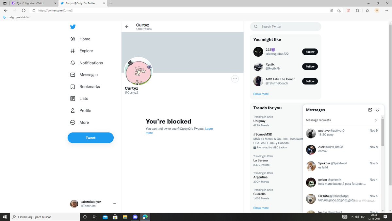Screen dimensions: 392x221
Task: Add this page to favorites star
Action: point(339,10)
